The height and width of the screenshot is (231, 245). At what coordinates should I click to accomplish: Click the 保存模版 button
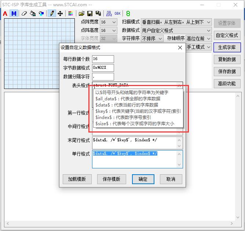pos(111,179)
